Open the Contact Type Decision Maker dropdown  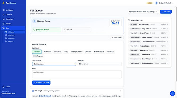[54, 64]
